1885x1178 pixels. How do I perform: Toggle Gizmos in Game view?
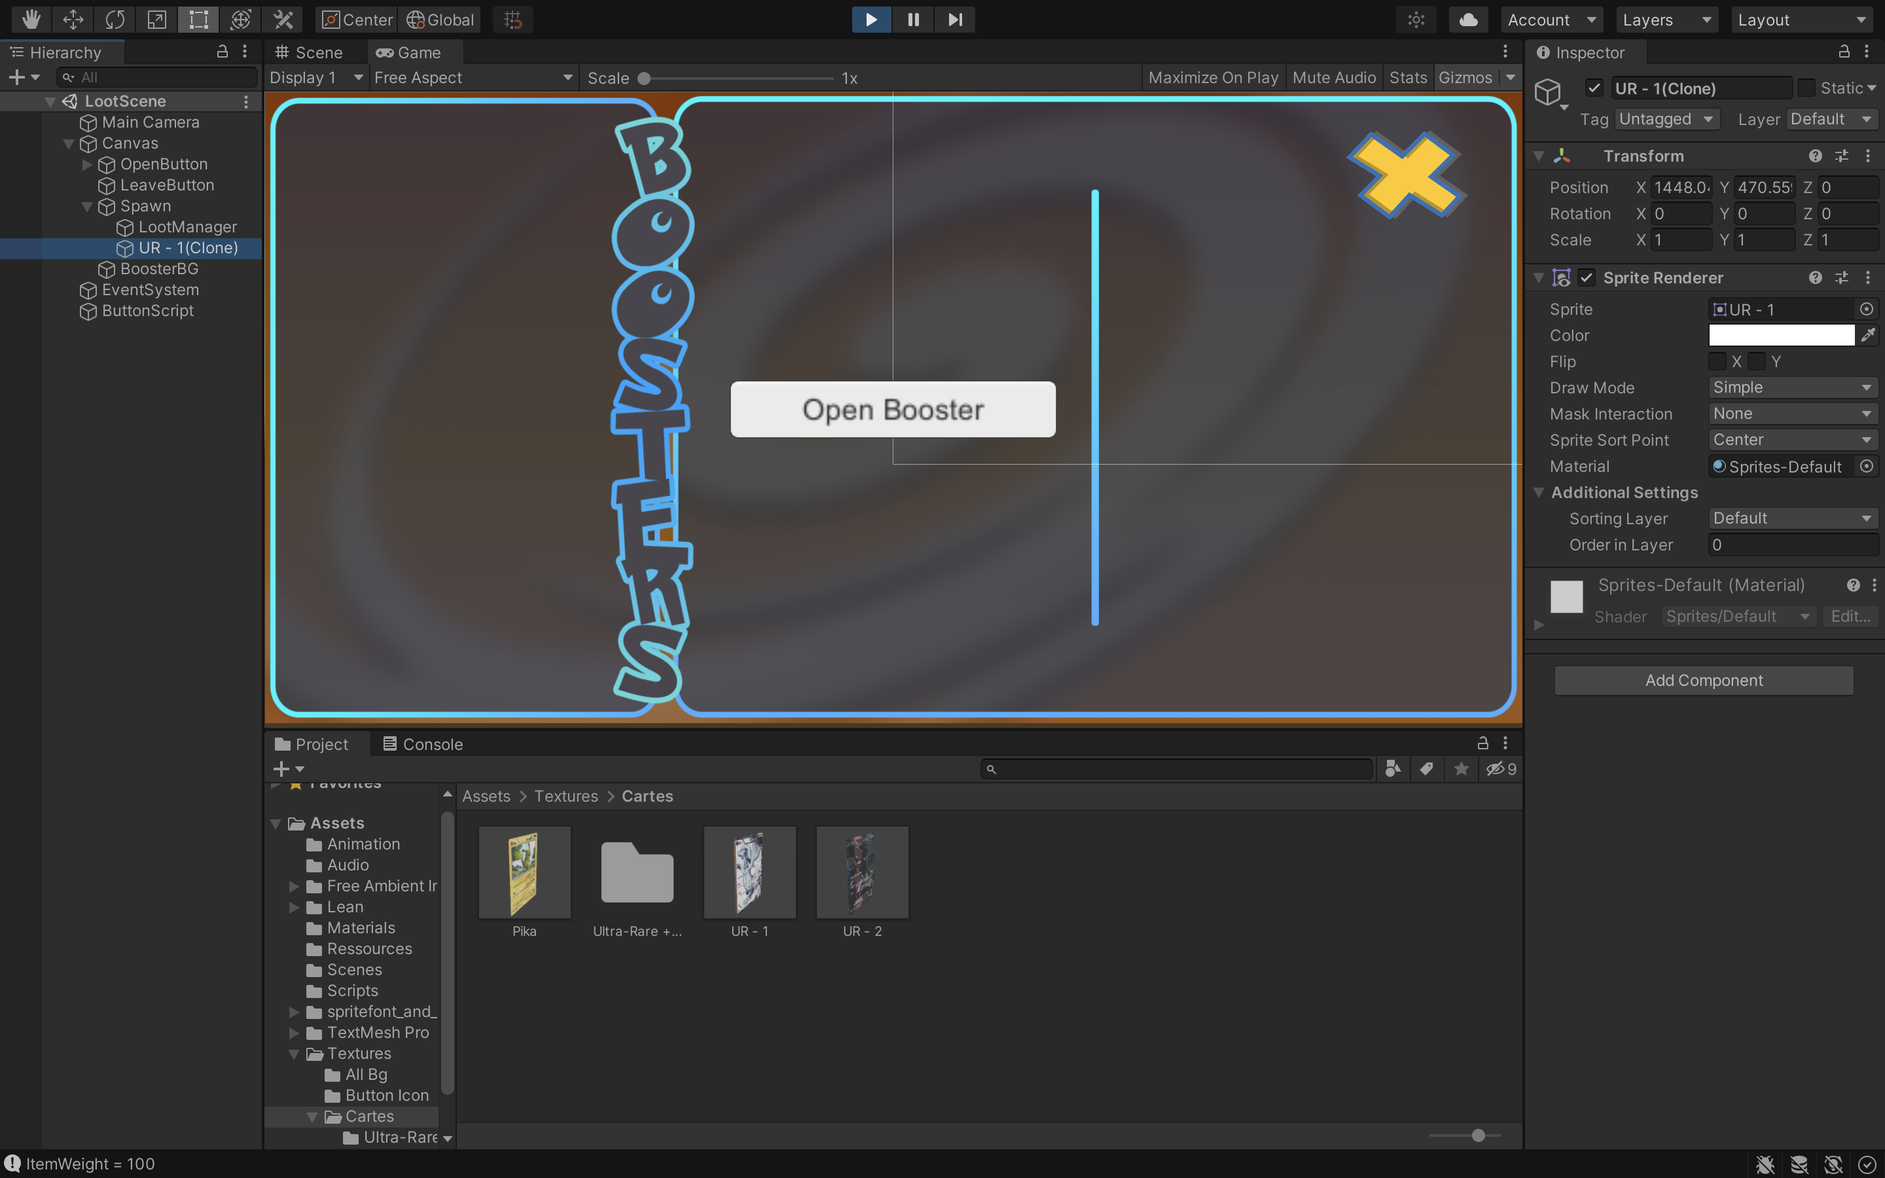click(x=1465, y=77)
